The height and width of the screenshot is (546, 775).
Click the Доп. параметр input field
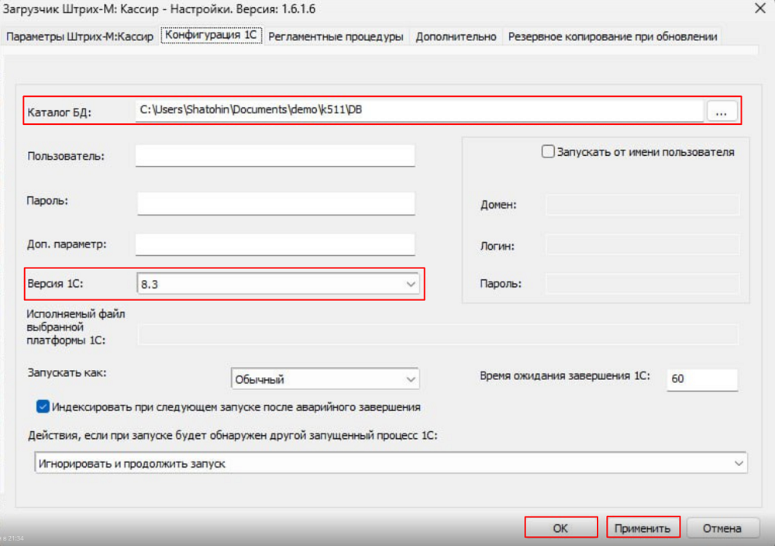point(275,244)
